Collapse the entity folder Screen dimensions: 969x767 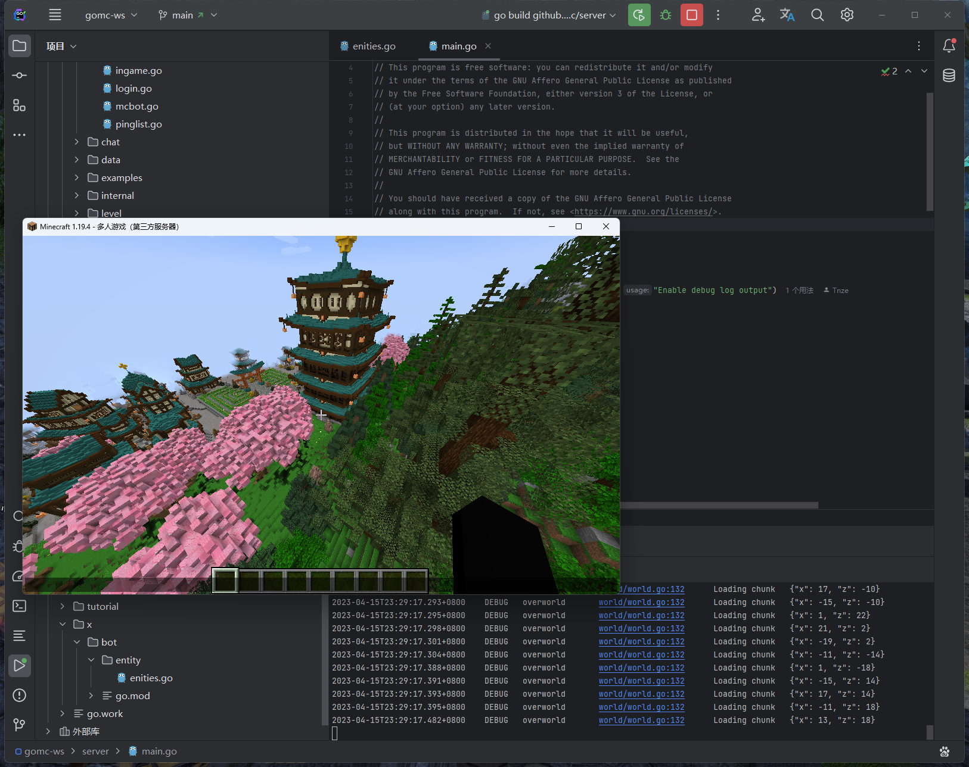[x=91, y=660]
